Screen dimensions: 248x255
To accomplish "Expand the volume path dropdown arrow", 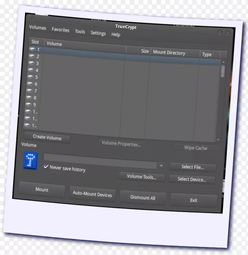I will click(161, 166).
